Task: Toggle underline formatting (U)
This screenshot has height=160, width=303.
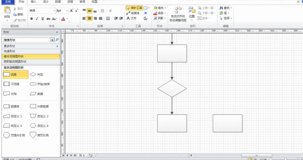Action: [43, 19]
